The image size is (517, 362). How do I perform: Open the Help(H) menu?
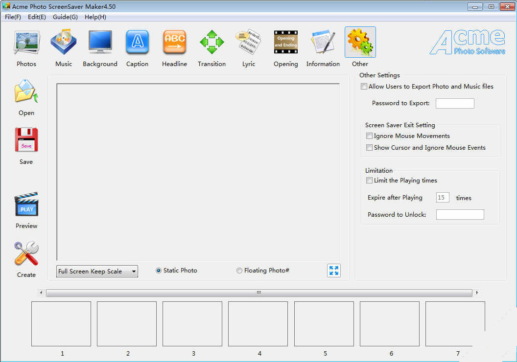(95, 17)
